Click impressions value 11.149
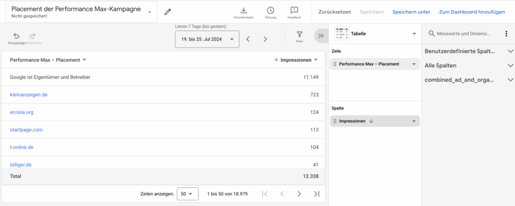The image size is (515, 206). [x=311, y=77]
